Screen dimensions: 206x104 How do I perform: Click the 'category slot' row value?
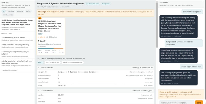(78, 72)
